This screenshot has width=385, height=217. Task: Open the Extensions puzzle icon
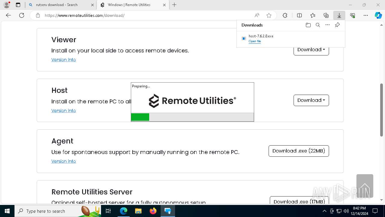pos(285,15)
